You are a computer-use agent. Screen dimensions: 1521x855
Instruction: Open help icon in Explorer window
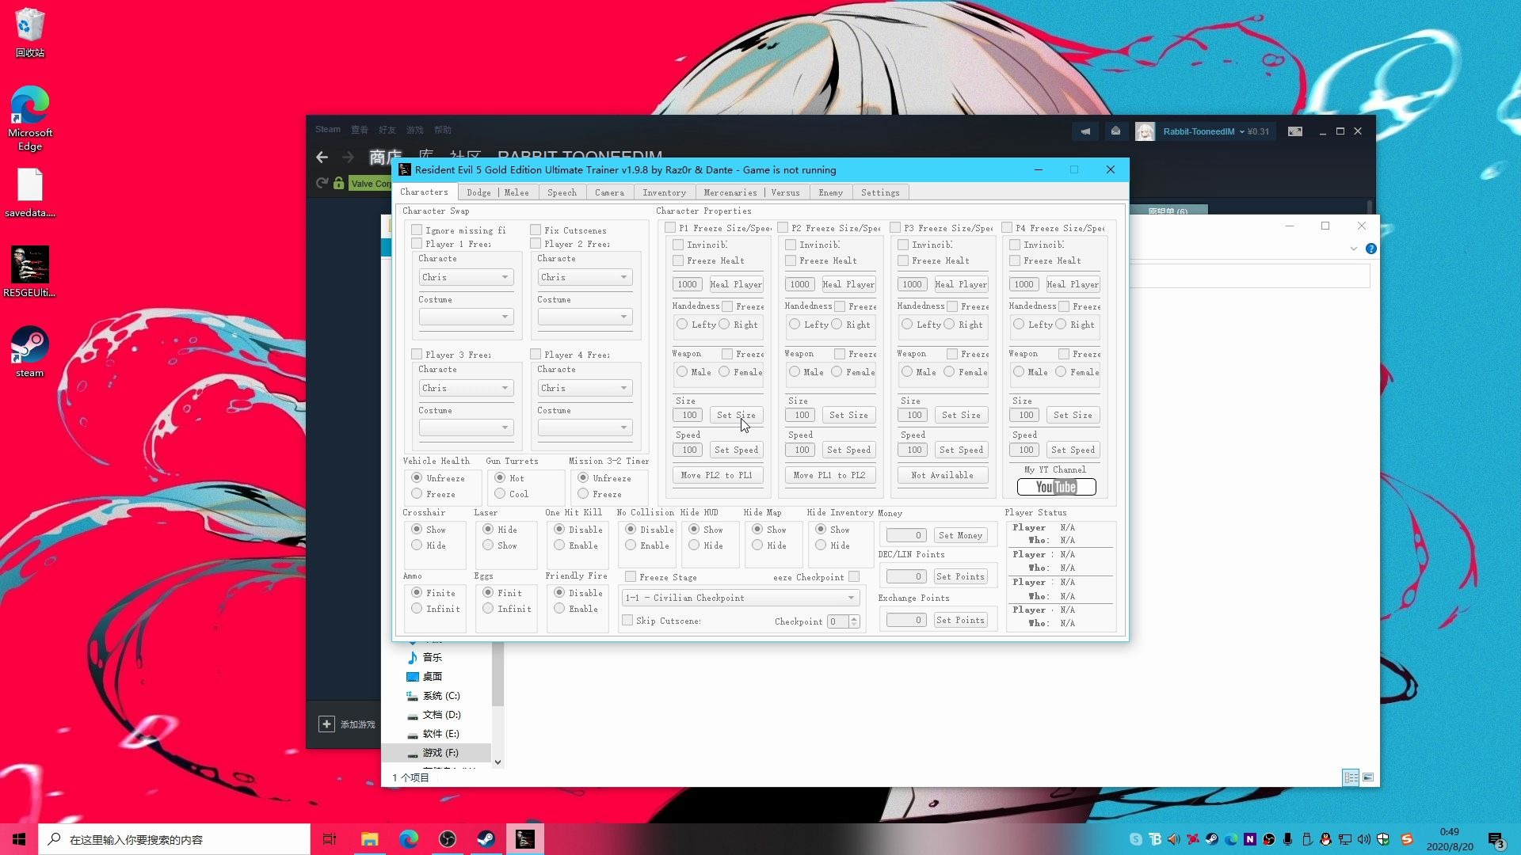point(1371,249)
